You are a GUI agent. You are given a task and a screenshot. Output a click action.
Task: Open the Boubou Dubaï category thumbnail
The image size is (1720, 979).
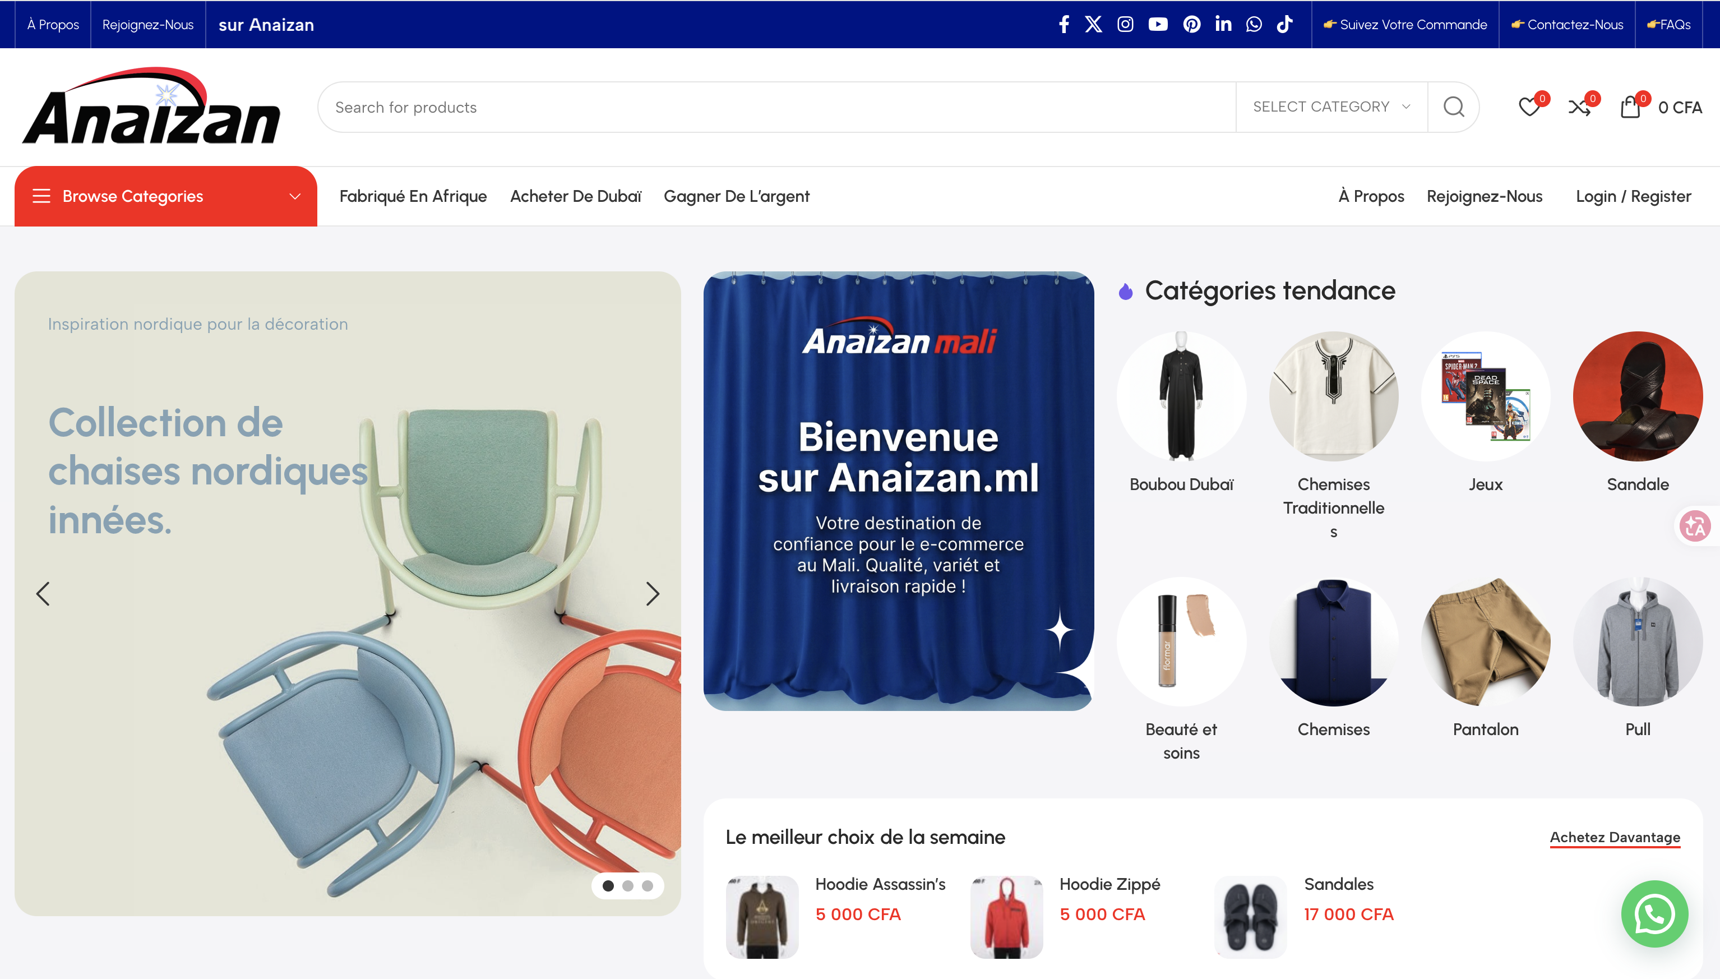coord(1181,396)
